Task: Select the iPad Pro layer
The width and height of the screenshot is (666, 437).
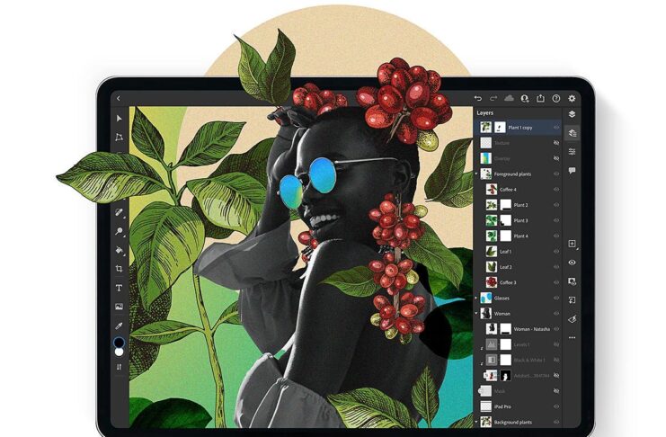Action: (518, 406)
